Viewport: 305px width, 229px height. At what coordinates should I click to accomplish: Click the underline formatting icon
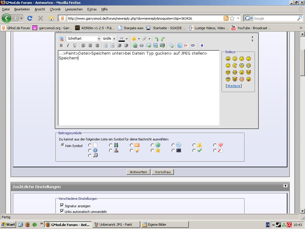(x=75, y=46)
